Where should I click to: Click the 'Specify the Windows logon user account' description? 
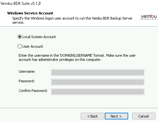click(x=72, y=20)
